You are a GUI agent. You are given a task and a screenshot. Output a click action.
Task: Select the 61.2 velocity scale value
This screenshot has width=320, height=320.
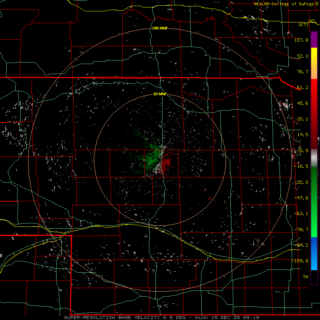click(303, 87)
